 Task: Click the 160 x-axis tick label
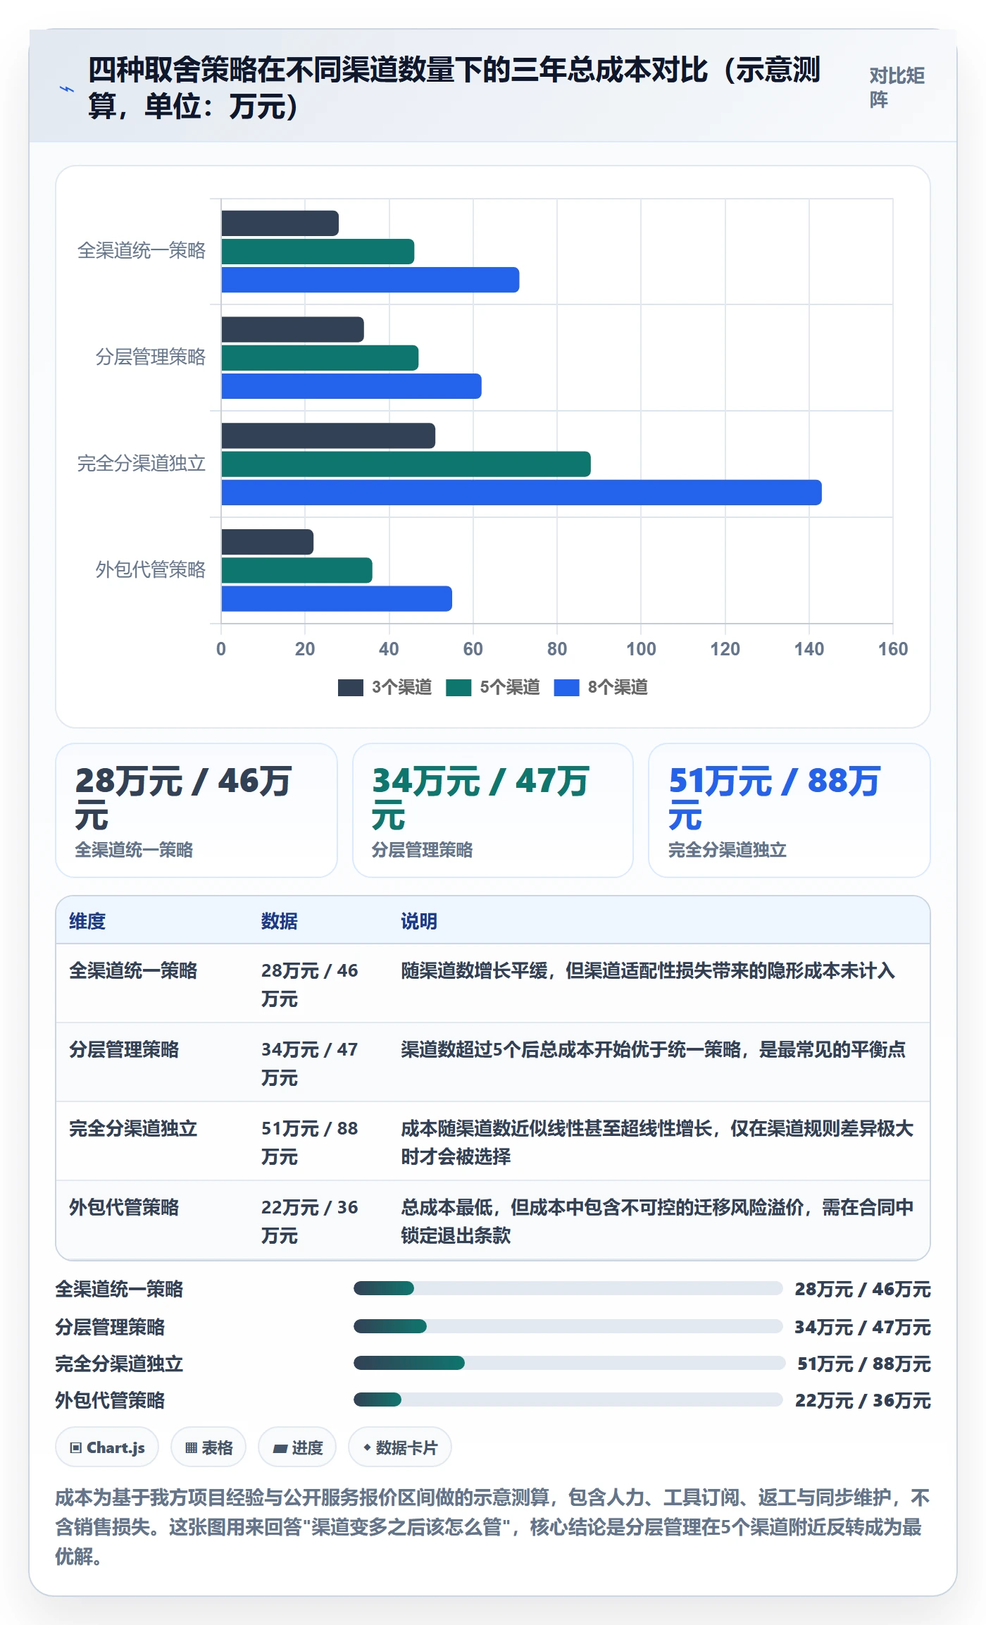pos(892,649)
